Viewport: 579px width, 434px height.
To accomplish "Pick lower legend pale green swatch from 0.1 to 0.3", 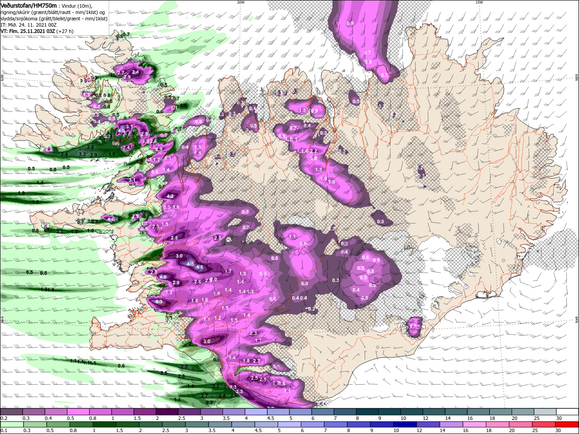I will pyautogui.click(x=12, y=425).
